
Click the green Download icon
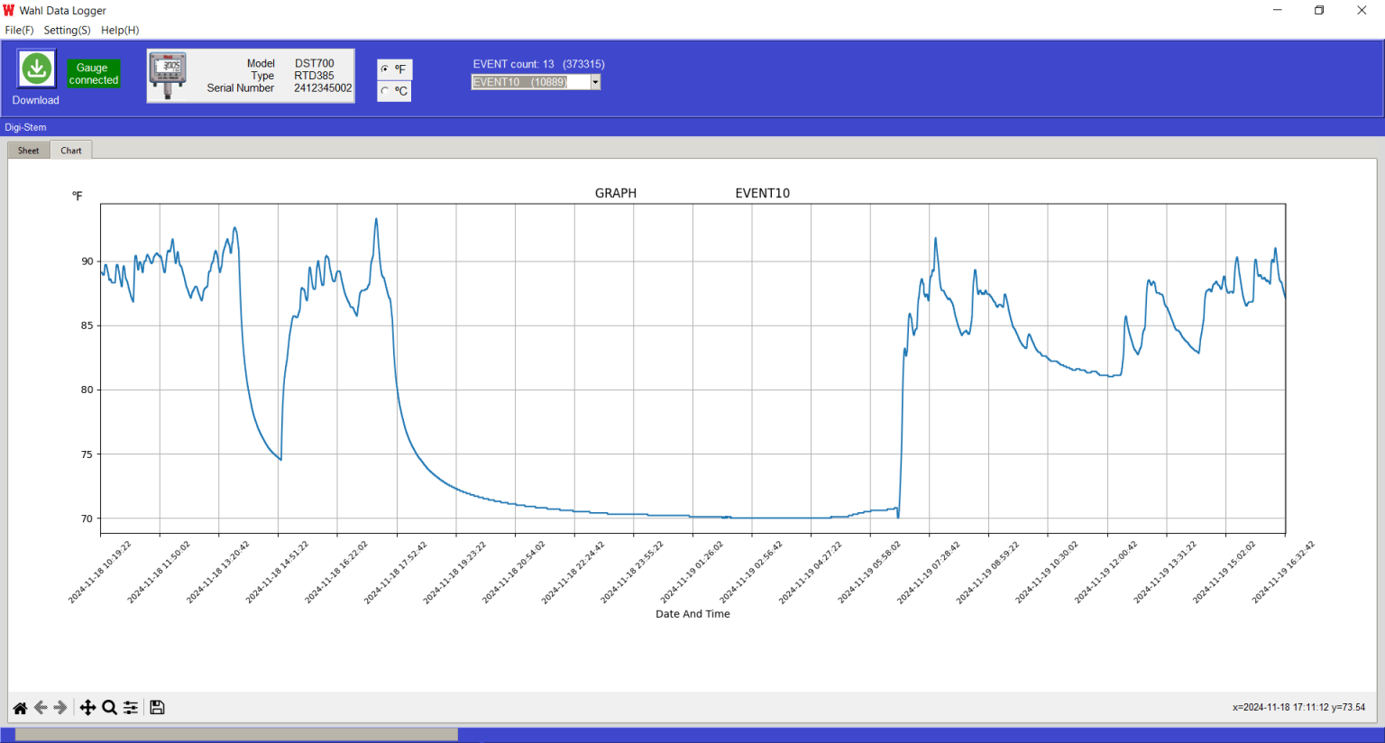(x=35, y=68)
